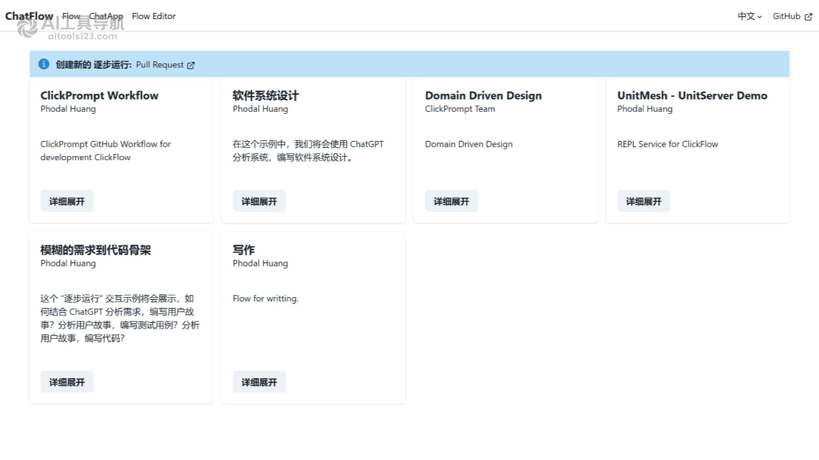Click 'ClickPrompt GitHub Workflow for development' description
The image size is (819, 460).
[x=106, y=151]
